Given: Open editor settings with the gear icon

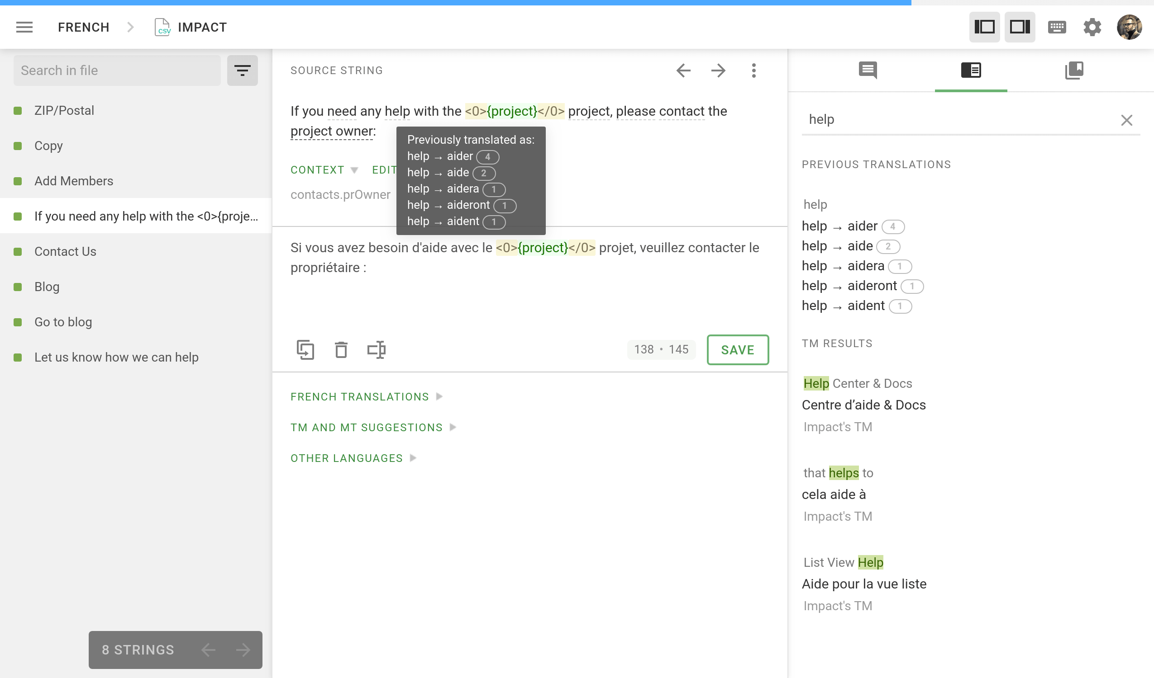Looking at the screenshot, I should click(x=1092, y=27).
